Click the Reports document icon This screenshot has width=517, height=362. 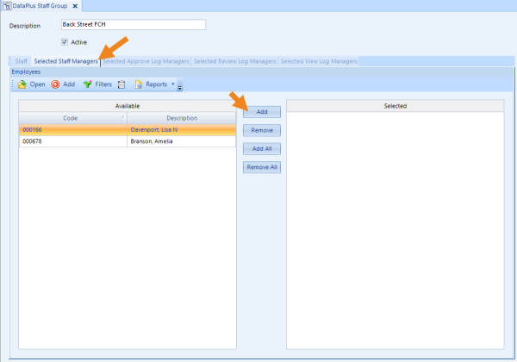coord(138,84)
